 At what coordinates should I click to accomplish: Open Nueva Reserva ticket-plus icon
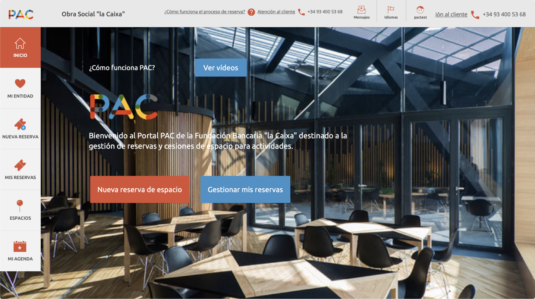click(20, 124)
